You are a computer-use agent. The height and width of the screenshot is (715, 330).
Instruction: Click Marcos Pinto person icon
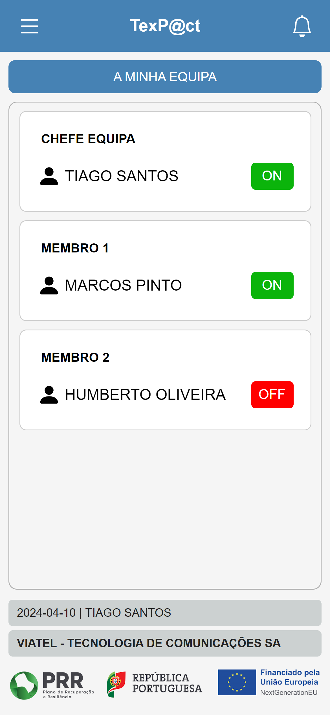tap(49, 285)
